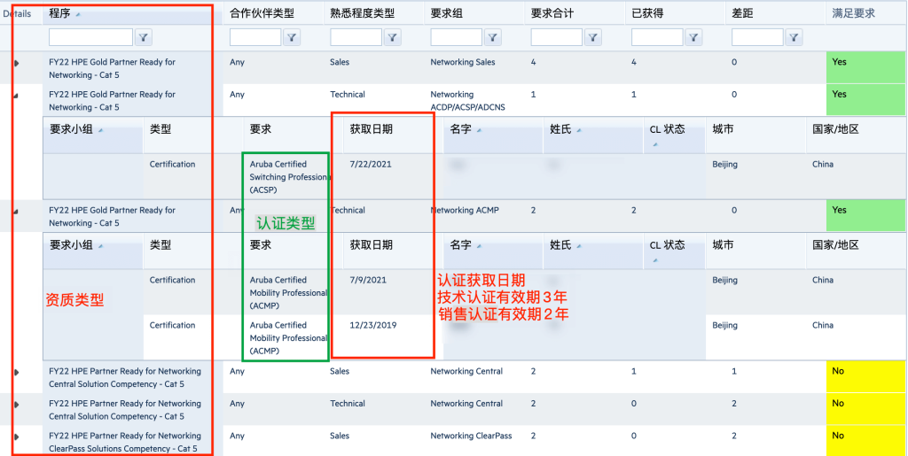
Task: Focus the 已获得 filter text box
Action: coord(657,37)
